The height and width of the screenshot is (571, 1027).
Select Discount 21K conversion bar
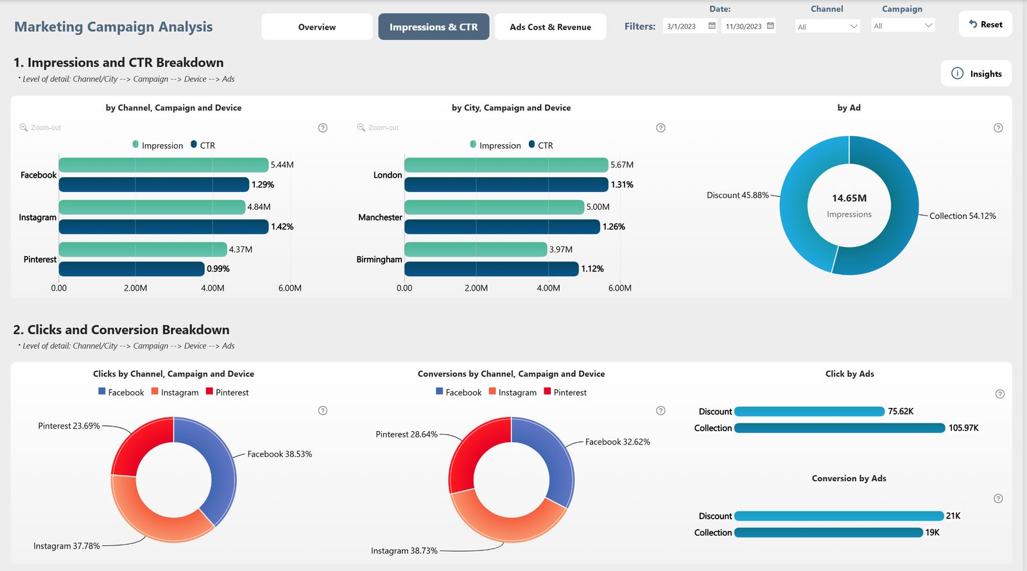(x=839, y=516)
